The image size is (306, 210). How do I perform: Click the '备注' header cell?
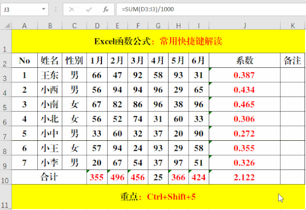tap(293, 61)
